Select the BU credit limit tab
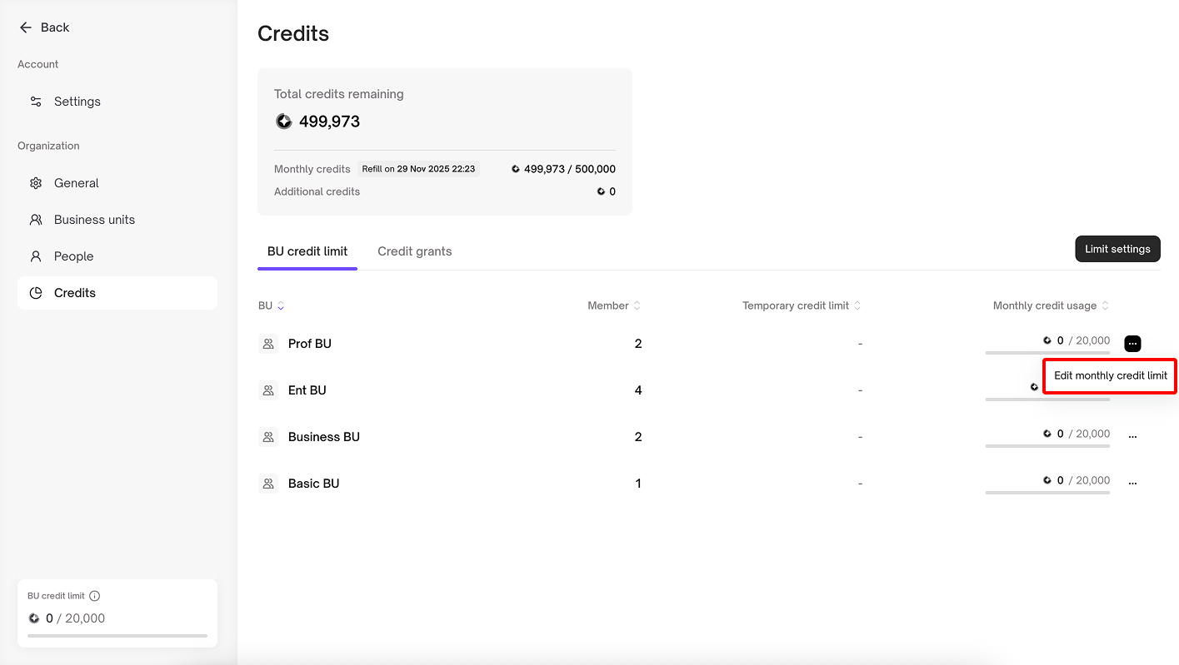The image size is (1179, 665). click(x=307, y=251)
